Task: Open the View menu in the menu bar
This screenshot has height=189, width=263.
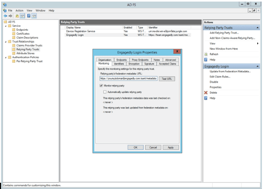Action: [29, 10]
